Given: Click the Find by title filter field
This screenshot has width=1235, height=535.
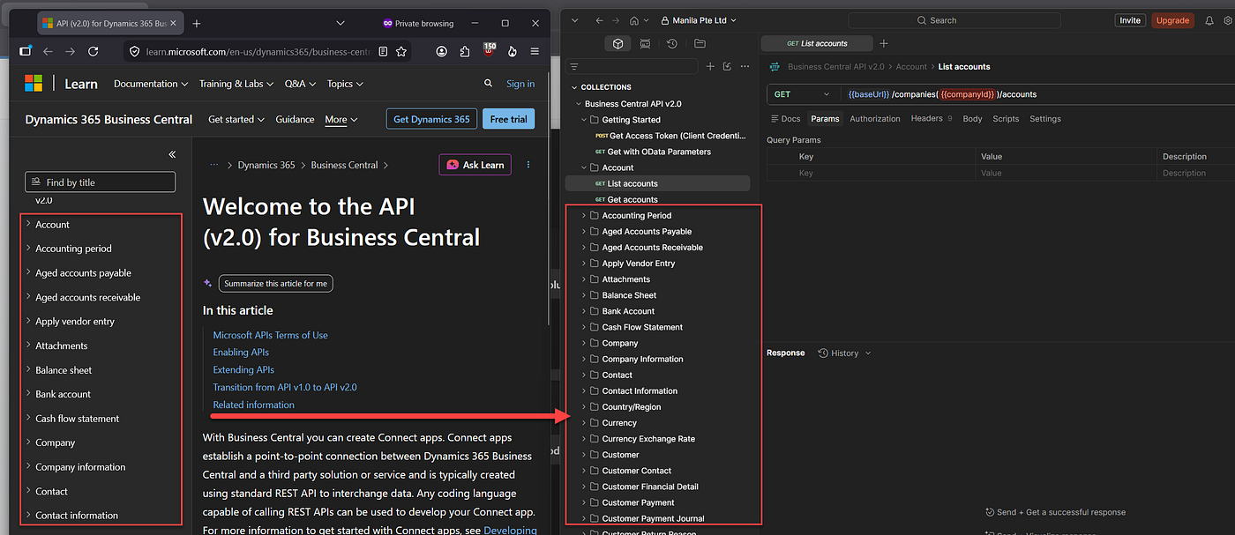Looking at the screenshot, I should coord(100,182).
